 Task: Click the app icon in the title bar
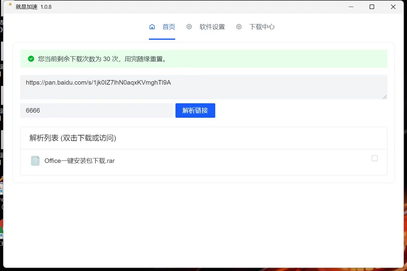tap(10, 5)
